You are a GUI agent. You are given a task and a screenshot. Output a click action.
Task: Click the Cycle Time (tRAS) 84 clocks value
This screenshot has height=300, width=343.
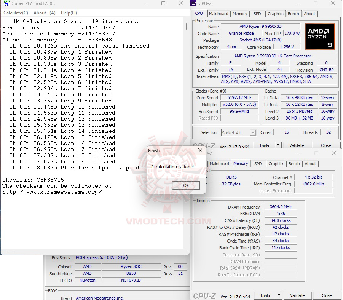click(x=281, y=241)
